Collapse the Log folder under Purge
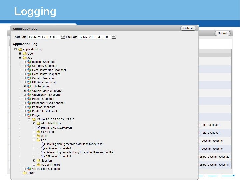This screenshot has height=180, width=240. [x=34, y=140]
